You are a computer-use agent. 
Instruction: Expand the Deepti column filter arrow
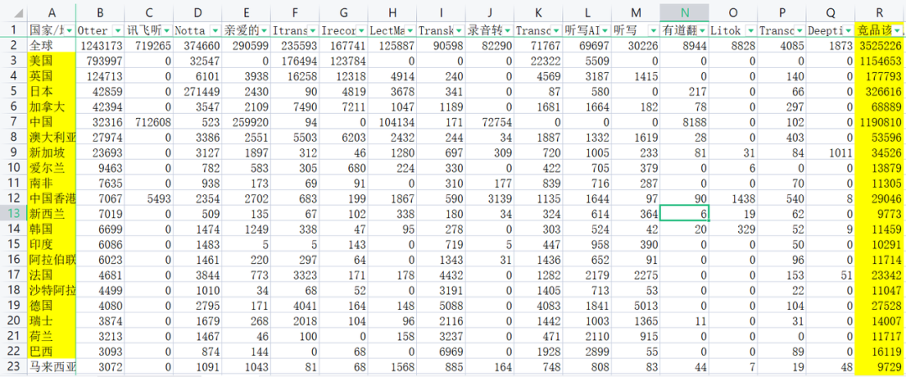(847, 30)
